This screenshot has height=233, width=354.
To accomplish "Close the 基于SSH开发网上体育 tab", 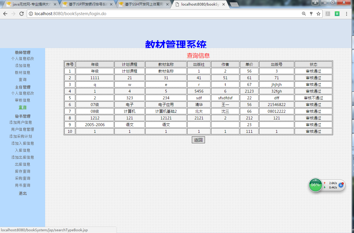I will [168, 4].
